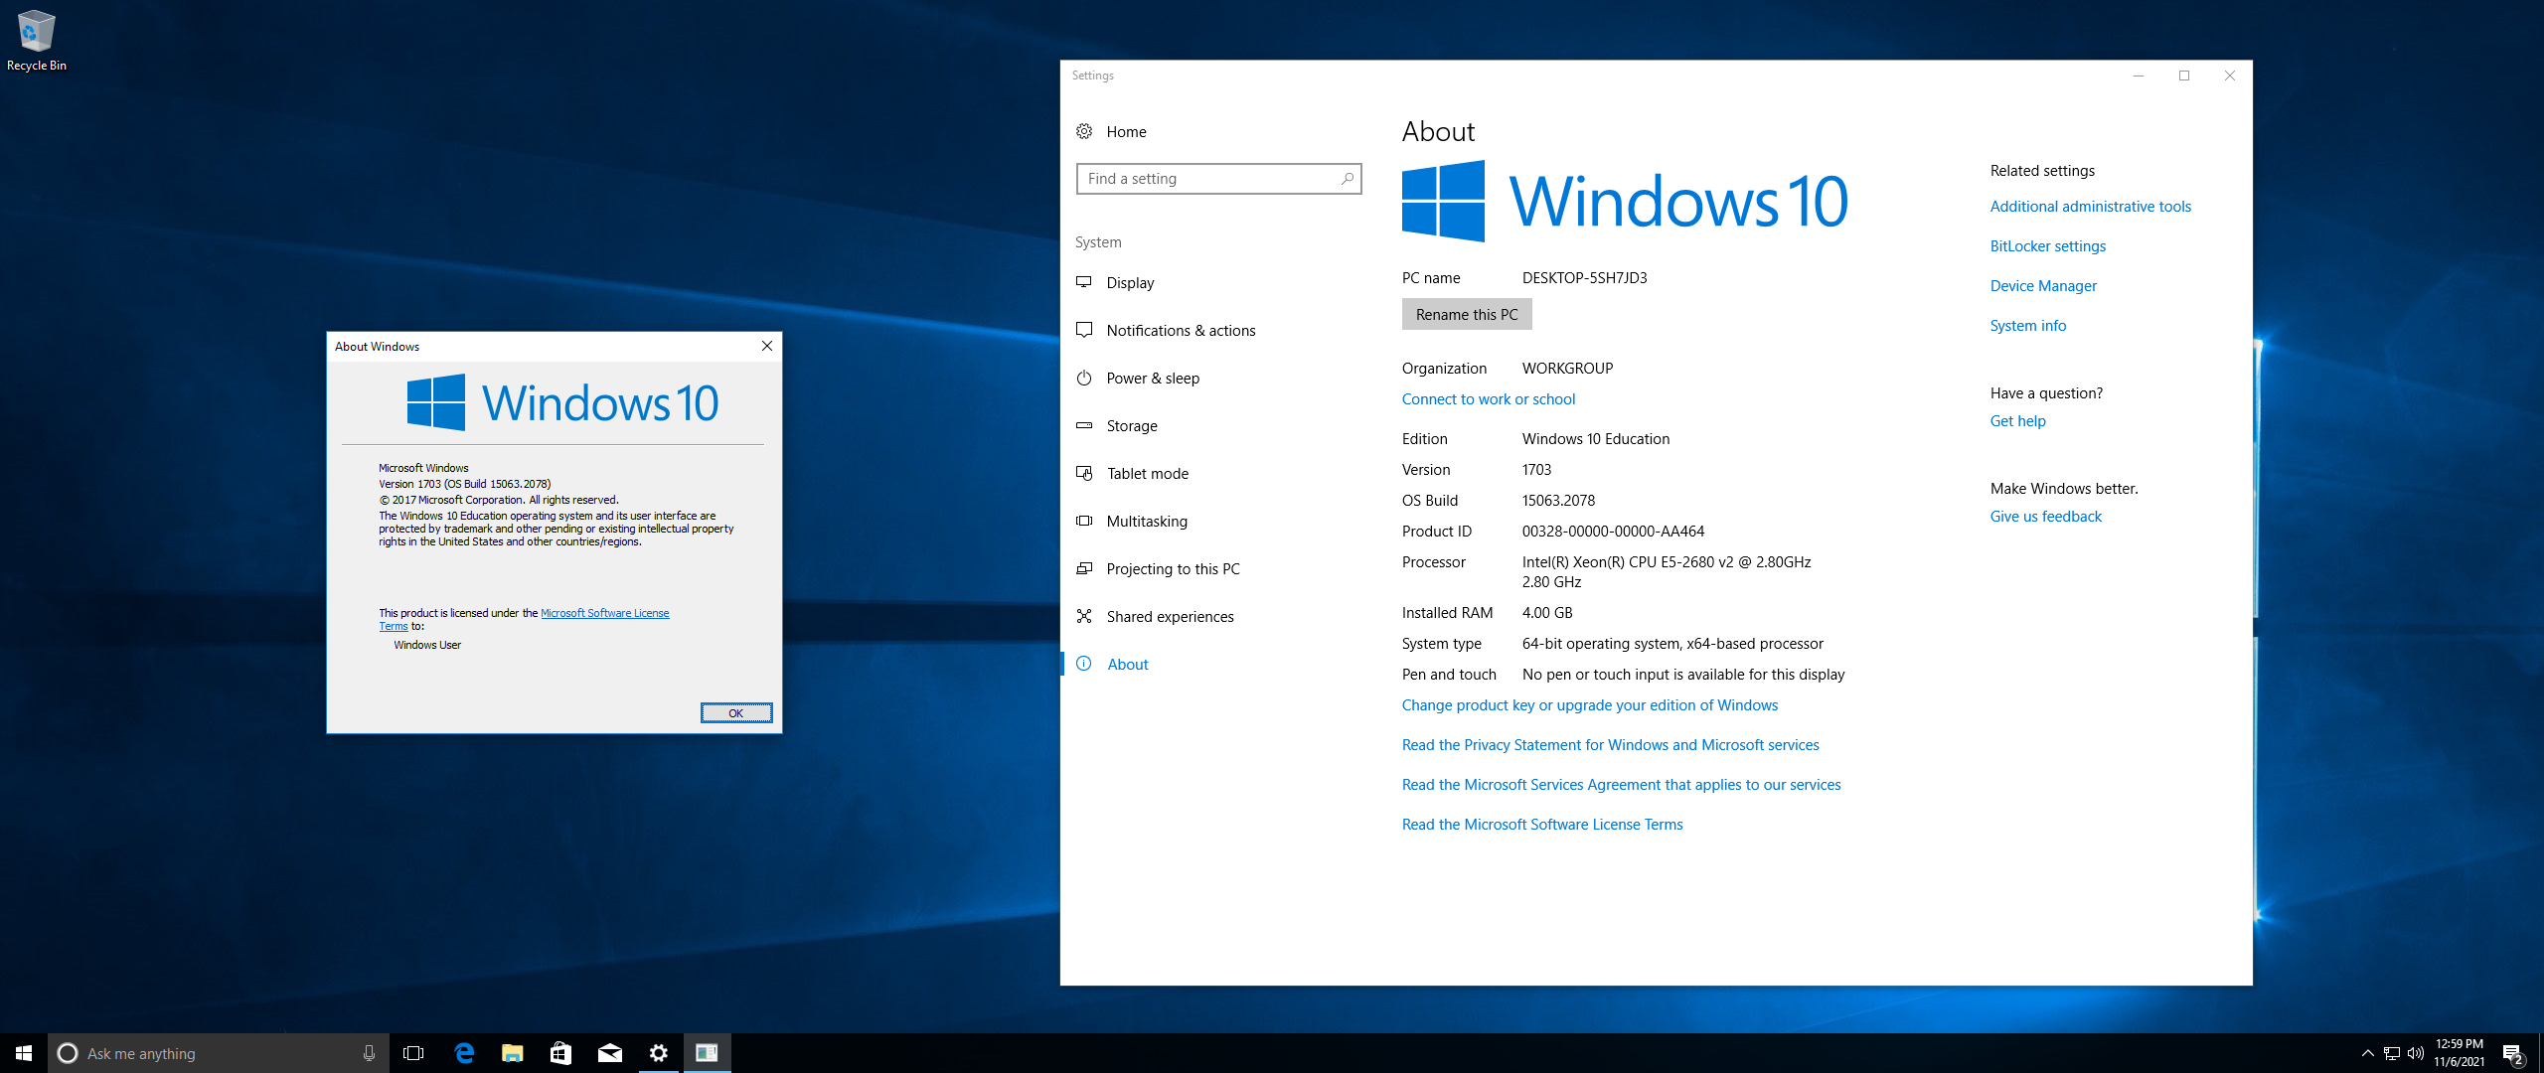Click Give us feedback link
Viewport: 2544px width, 1073px height.
click(x=2045, y=516)
